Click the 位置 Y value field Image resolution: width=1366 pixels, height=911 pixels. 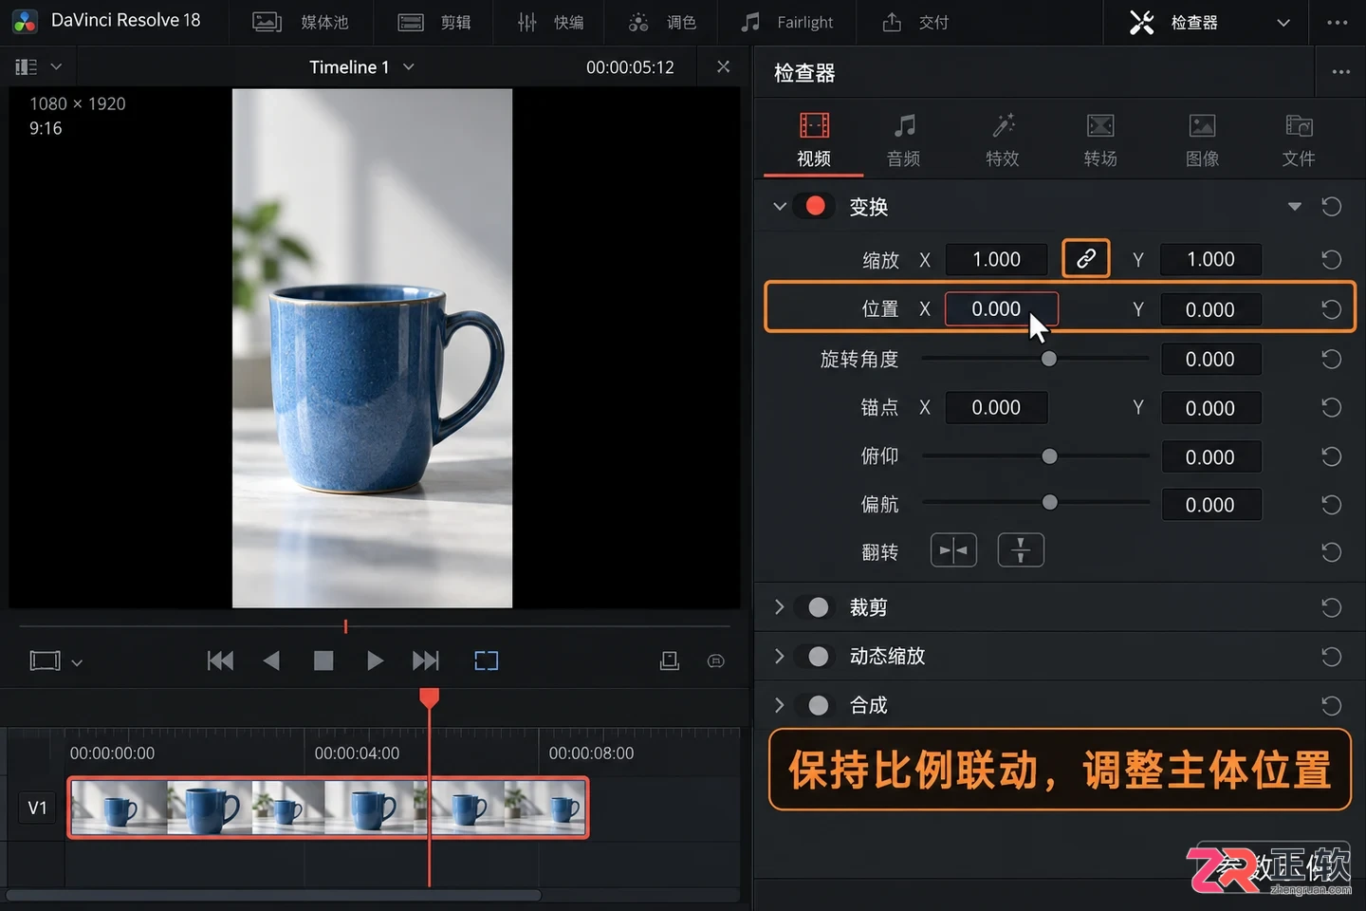(x=1211, y=309)
